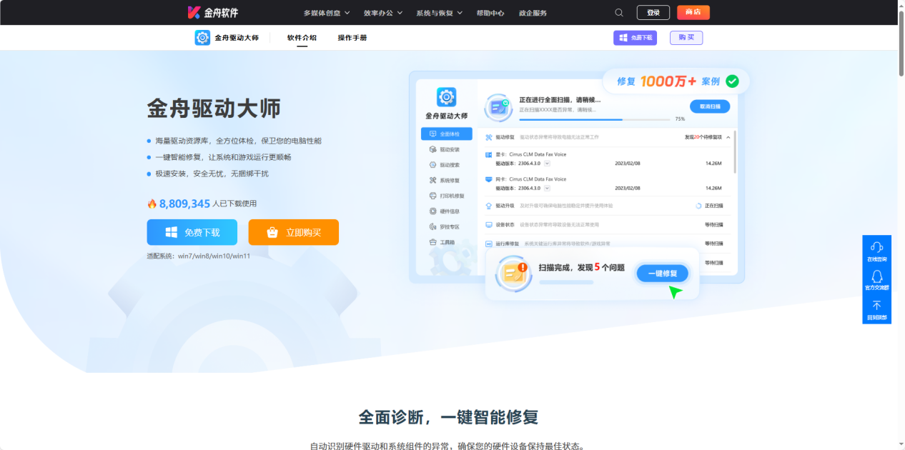905x450 pixels.
Task: Switch to the 软件介绍 tab
Action: (x=302, y=38)
